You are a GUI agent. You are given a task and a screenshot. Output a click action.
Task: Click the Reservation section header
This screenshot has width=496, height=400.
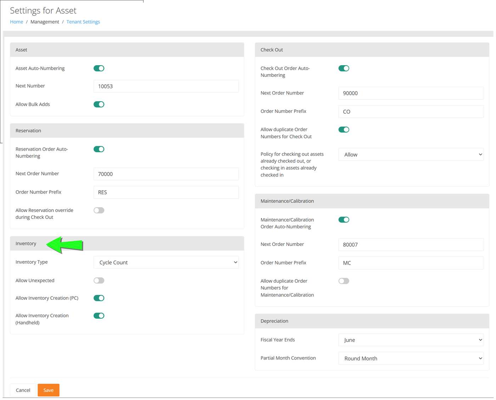click(x=127, y=131)
